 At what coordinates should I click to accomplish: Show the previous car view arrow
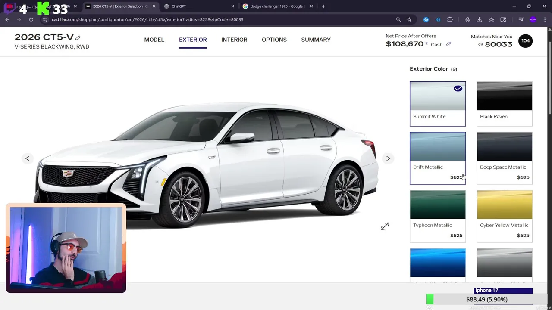tap(27, 158)
